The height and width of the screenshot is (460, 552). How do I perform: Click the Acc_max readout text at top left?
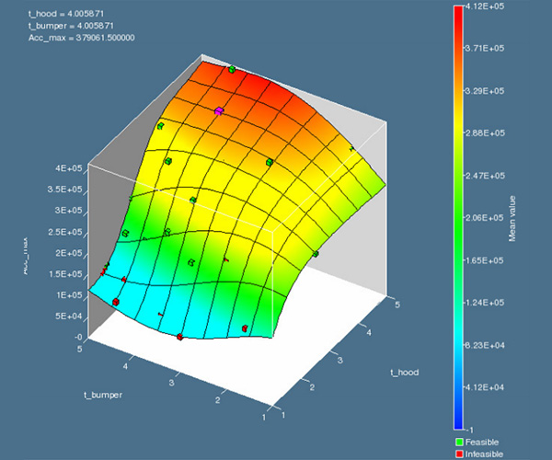(x=81, y=39)
